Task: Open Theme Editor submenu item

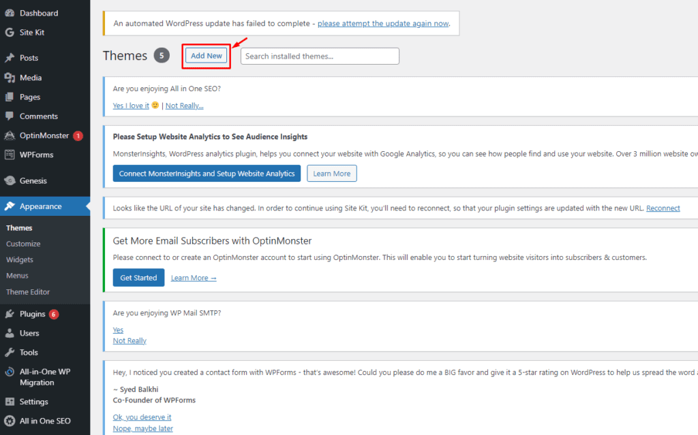Action: coord(27,292)
